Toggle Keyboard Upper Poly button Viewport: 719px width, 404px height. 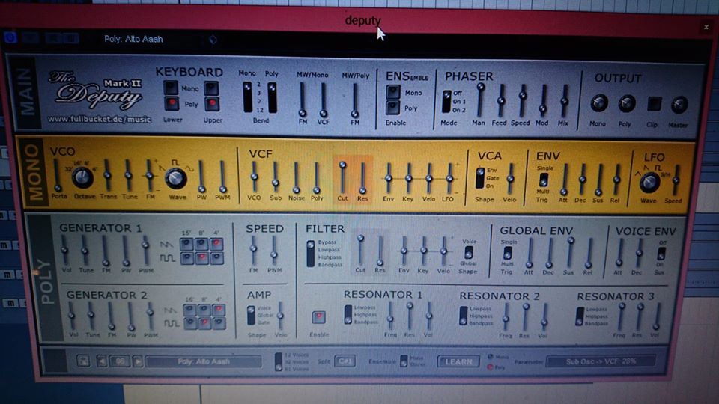[x=211, y=104]
